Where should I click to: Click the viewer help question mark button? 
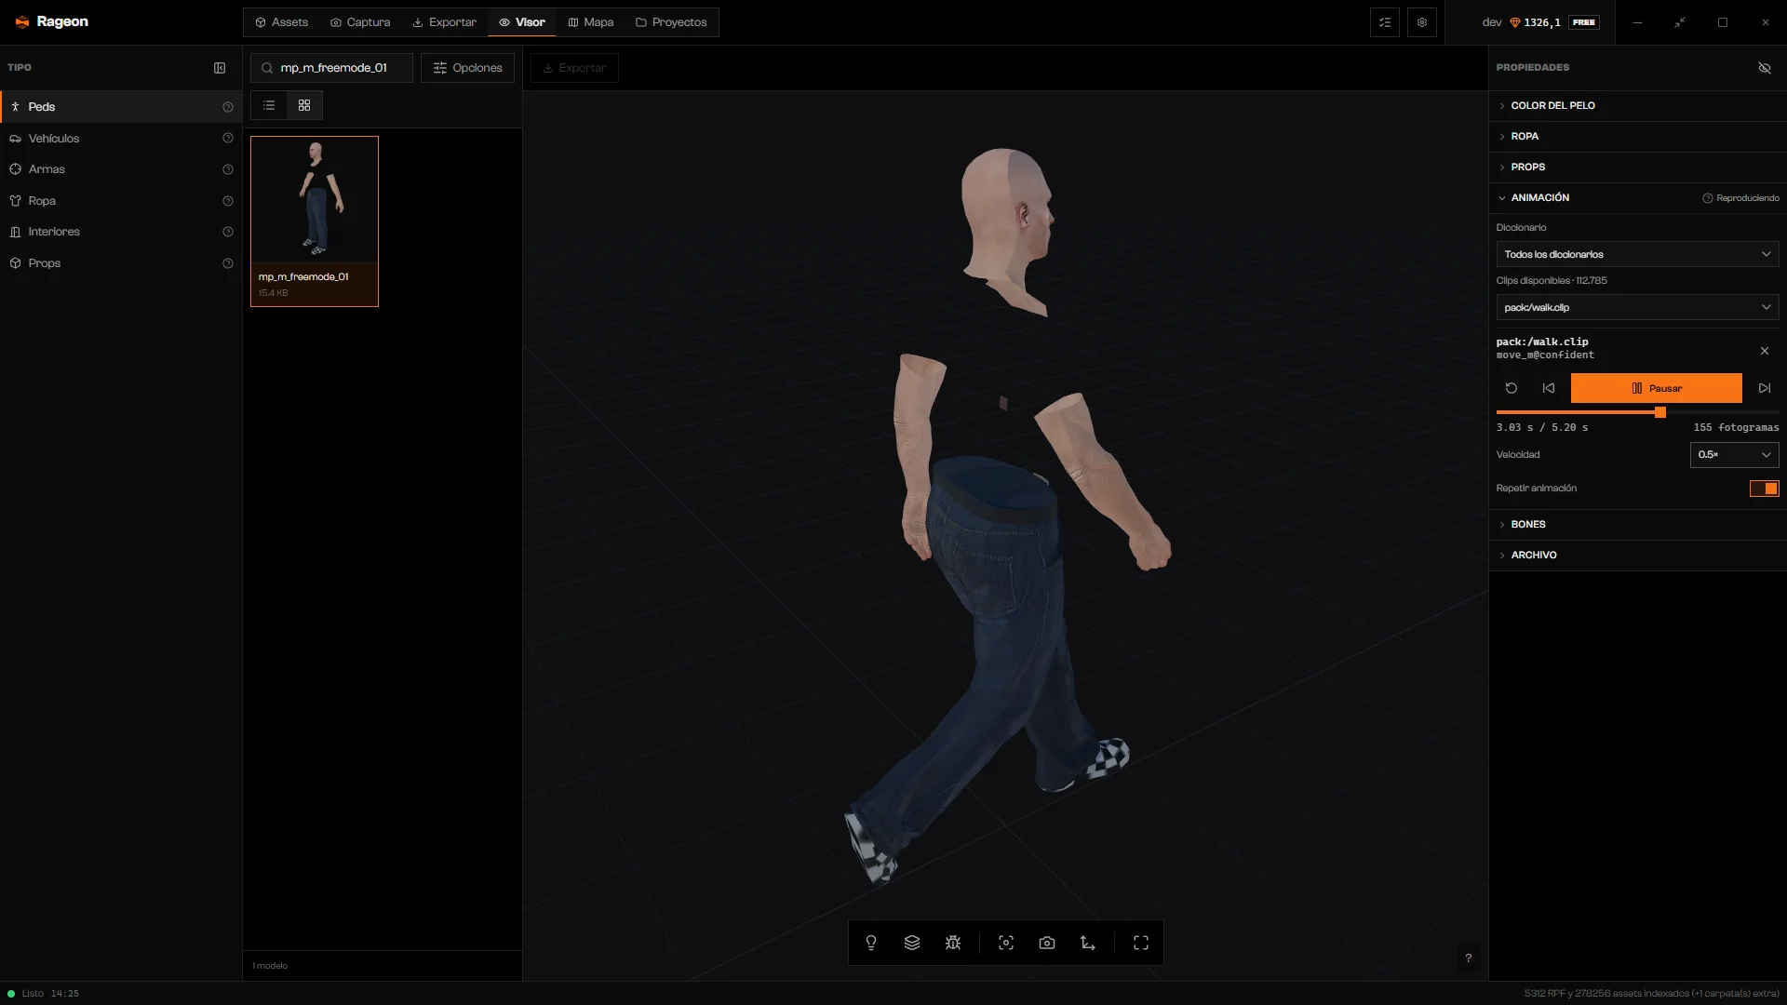pyautogui.click(x=1469, y=958)
